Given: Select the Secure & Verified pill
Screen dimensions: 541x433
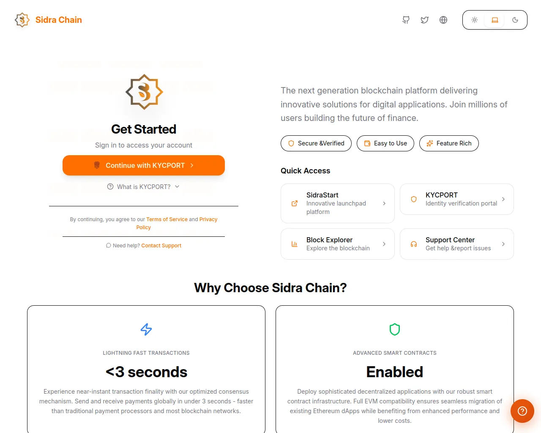Looking at the screenshot, I should [316, 143].
